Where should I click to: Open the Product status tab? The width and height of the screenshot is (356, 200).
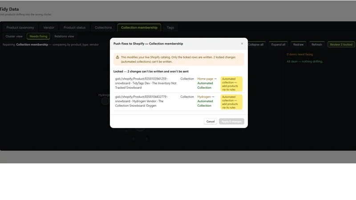pos(74,28)
